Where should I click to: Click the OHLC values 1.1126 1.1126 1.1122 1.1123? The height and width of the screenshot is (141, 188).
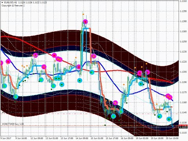tap(33, 2)
